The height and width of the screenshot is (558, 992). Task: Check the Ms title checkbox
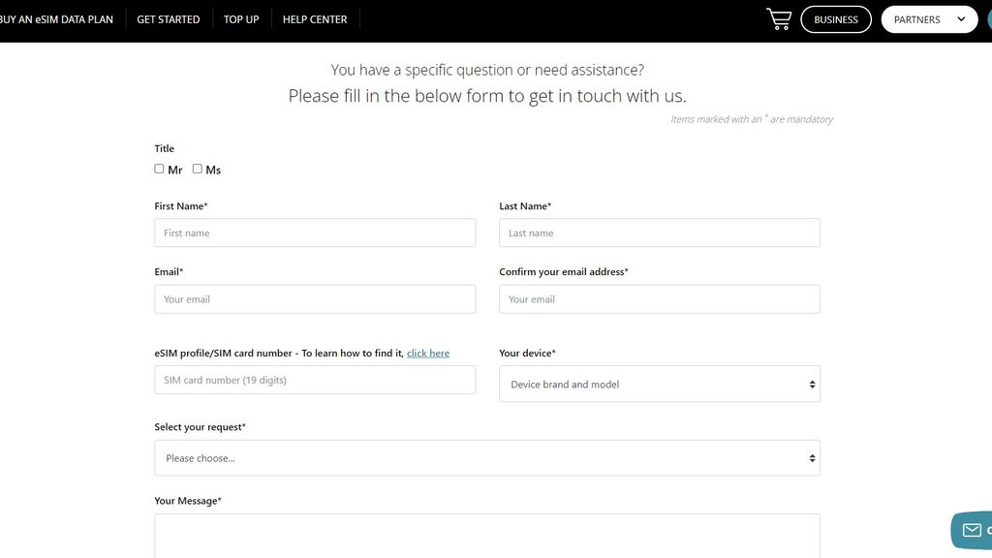198,169
